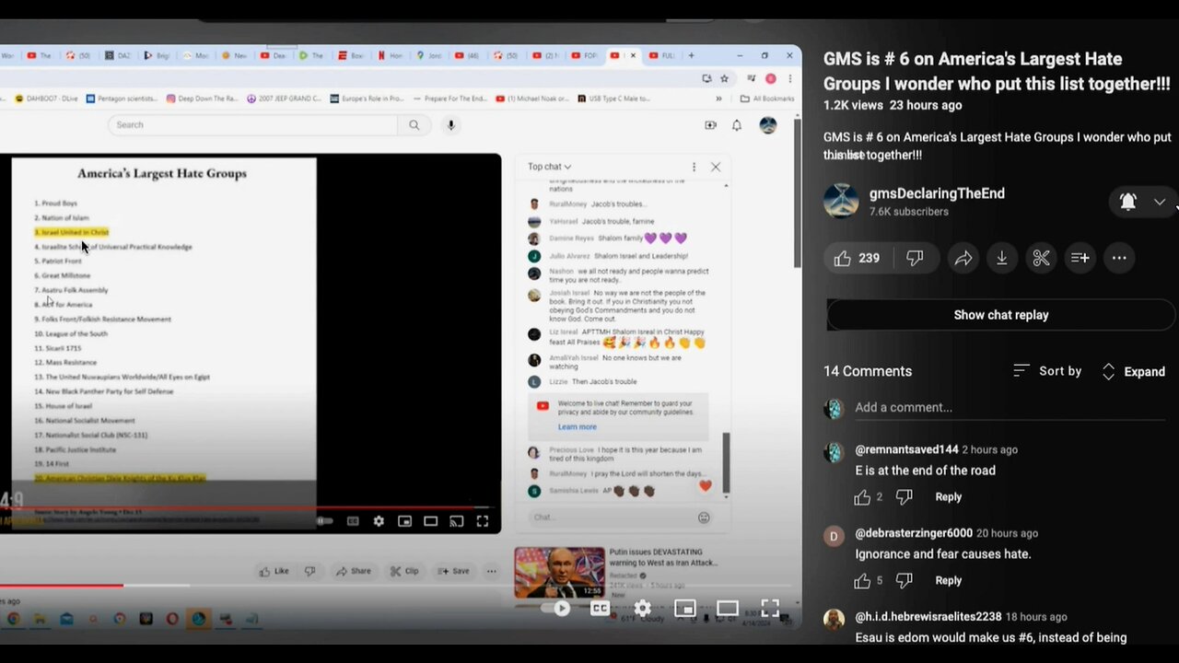Reply to the @remnantsaved144 comment

tap(948, 497)
